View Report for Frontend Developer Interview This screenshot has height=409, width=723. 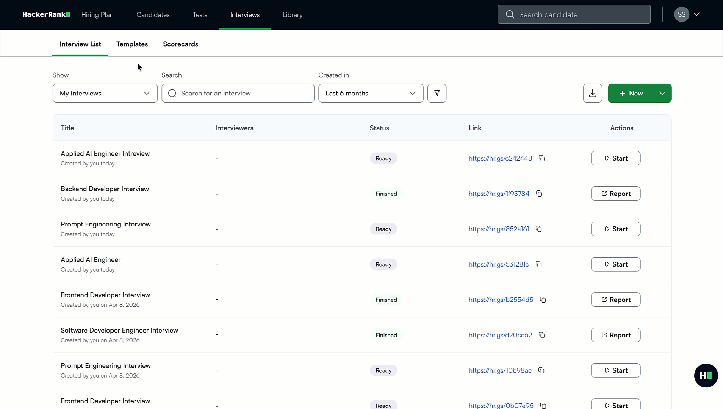(615, 300)
